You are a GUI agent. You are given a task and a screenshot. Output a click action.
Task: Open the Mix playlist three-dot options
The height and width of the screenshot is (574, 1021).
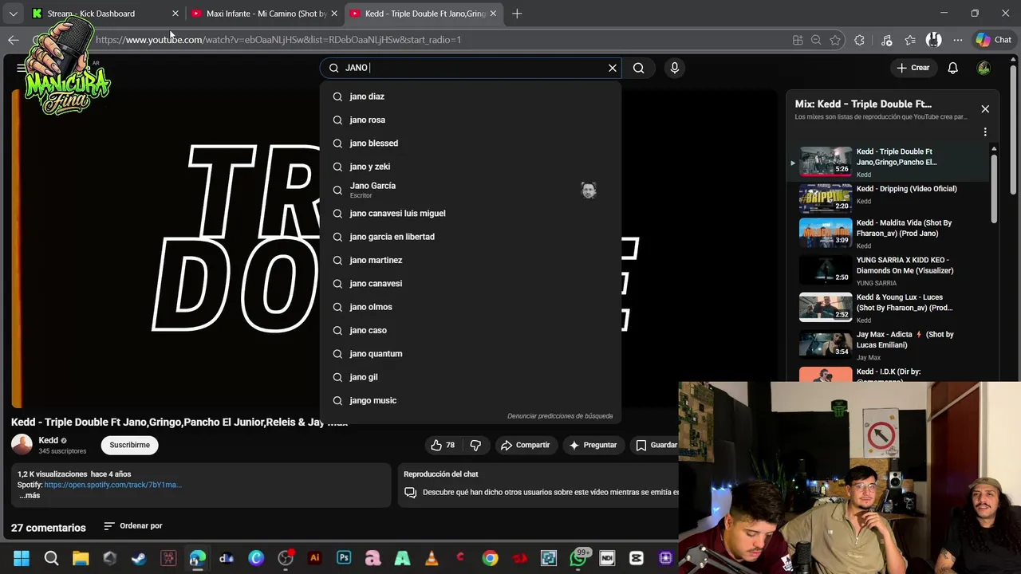(985, 132)
